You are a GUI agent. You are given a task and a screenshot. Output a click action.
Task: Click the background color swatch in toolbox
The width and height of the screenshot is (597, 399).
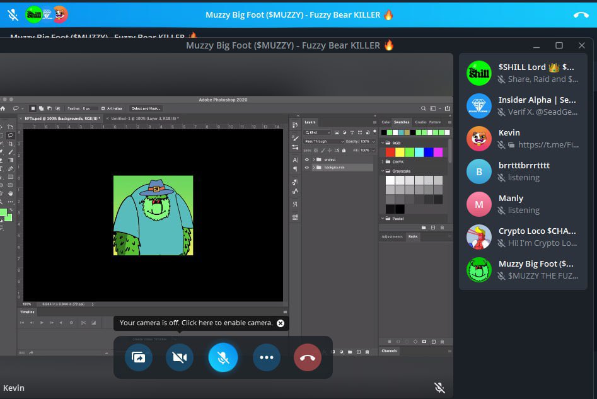[8, 217]
